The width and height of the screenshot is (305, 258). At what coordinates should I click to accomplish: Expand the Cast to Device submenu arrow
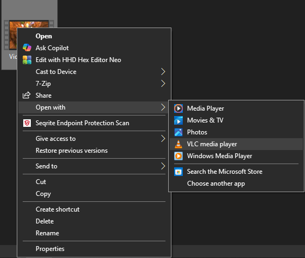(163, 72)
